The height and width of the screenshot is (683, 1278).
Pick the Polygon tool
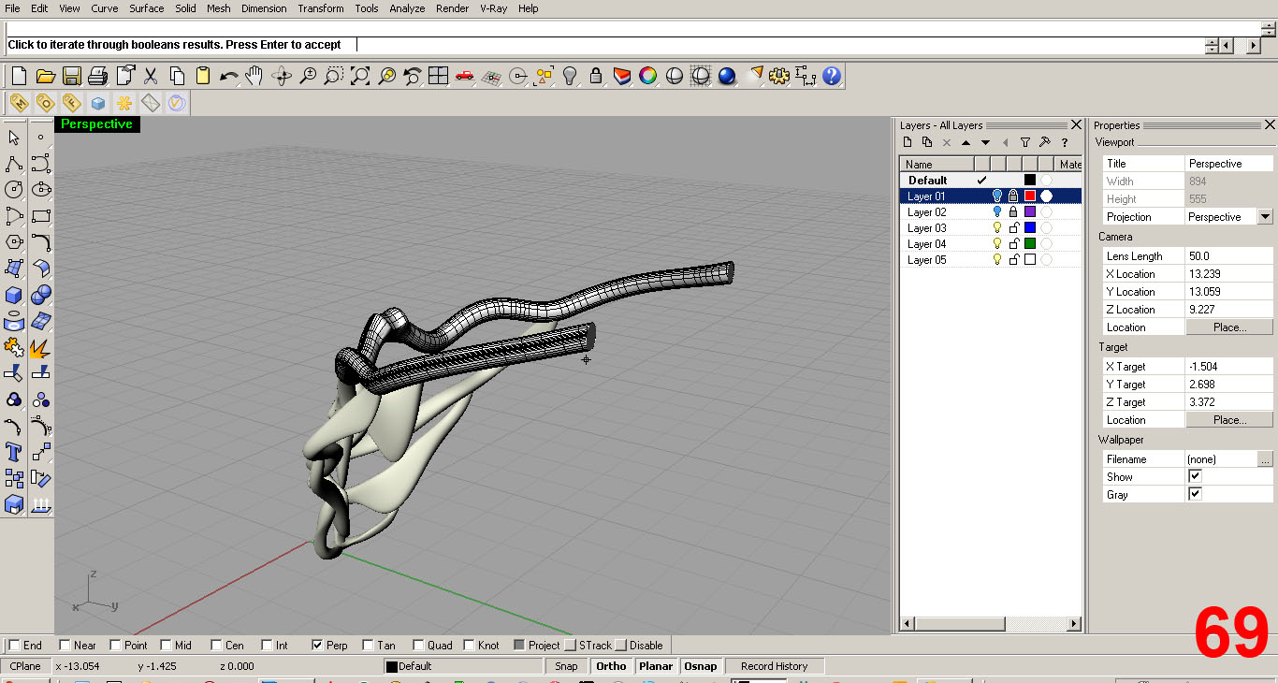pyautogui.click(x=14, y=242)
